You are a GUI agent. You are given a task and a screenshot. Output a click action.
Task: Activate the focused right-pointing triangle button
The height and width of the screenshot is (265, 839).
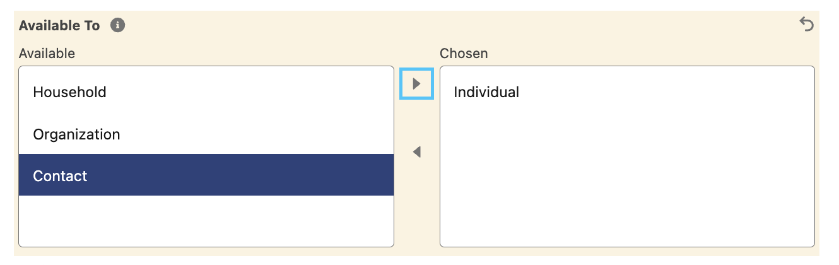point(416,84)
